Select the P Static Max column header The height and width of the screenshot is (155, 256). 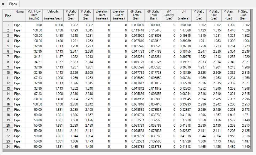(x=71, y=15)
